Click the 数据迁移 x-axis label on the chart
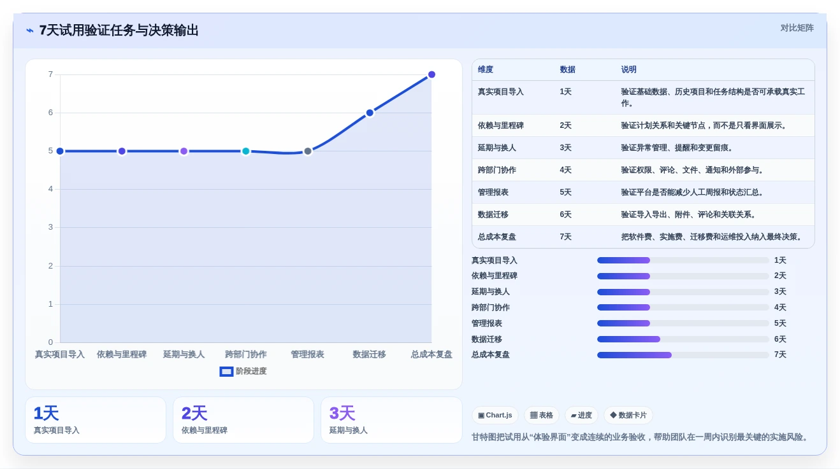The image size is (840, 469). (x=370, y=354)
